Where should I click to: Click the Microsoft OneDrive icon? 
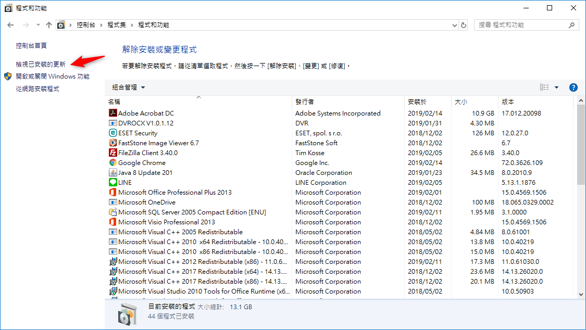(113, 202)
